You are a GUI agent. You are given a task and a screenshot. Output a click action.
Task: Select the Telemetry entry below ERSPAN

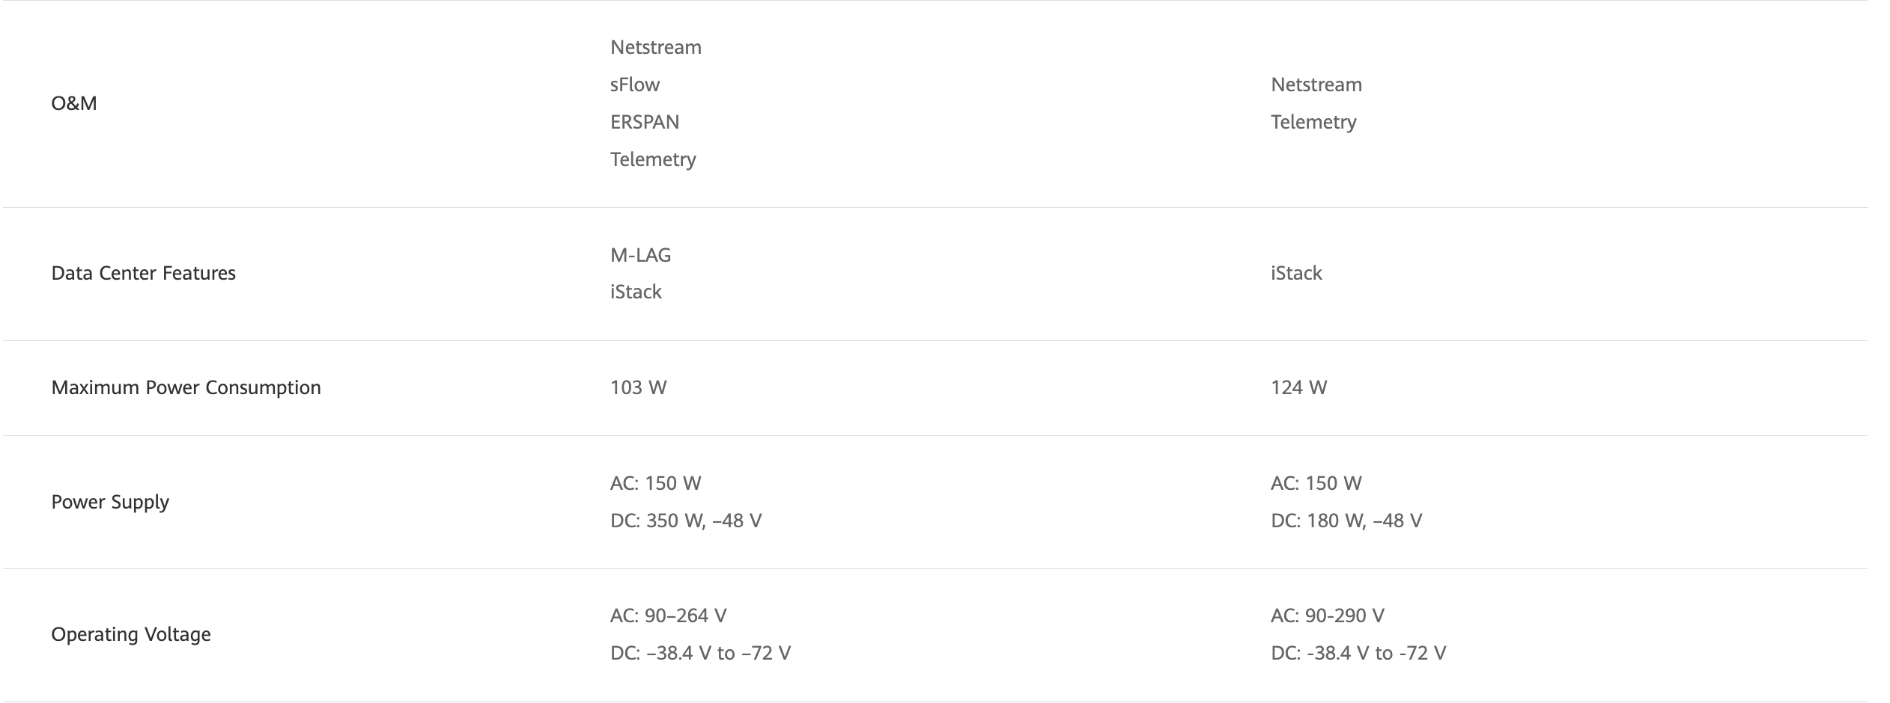tap(653, 159)
